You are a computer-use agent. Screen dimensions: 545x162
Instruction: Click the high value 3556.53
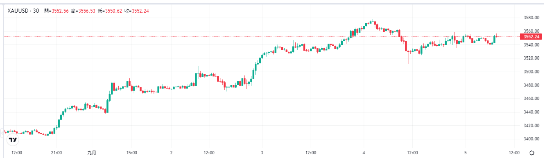pos(87,11)
